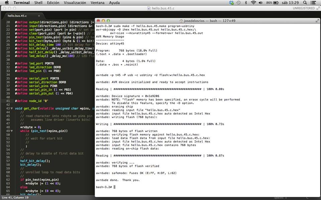This screenshot has width=321, height=200.
Task: Close the hello.bus.45.c tab
Action: click(x=39, y=16)
